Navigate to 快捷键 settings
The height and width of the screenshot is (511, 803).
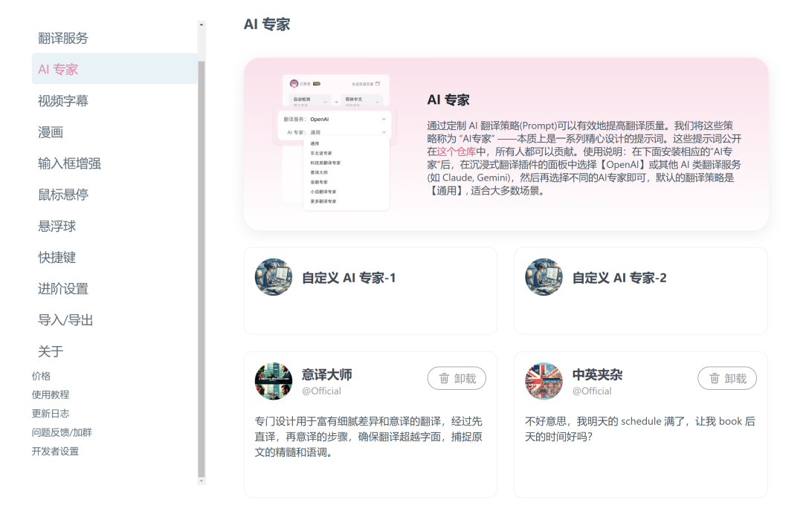(x=57, y=258)
